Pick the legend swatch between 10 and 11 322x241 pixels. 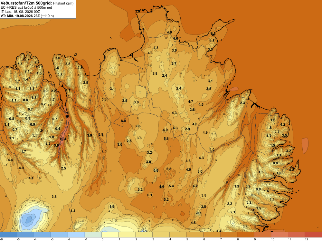279,235
